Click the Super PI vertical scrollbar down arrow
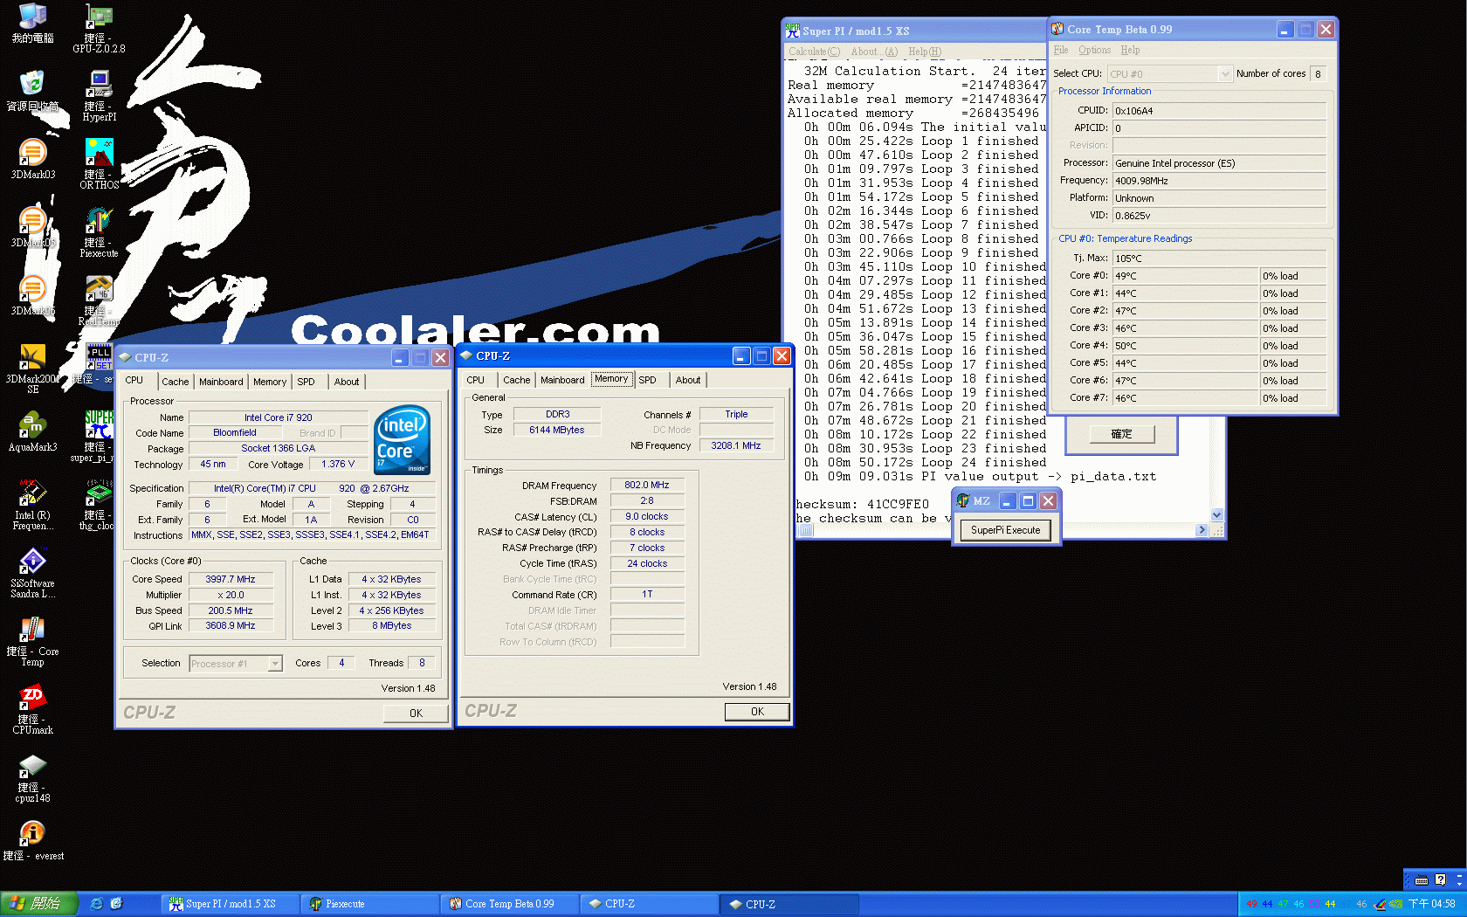1467x917 pixels. point(1217,515)
